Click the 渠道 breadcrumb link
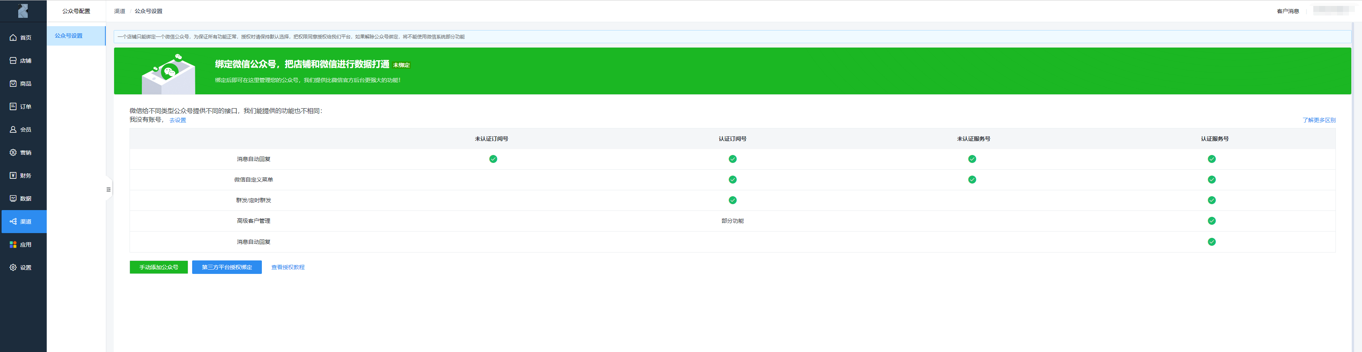Viewport: 1362px width, 352px height. pyautogui.click(x=120, y=11)
